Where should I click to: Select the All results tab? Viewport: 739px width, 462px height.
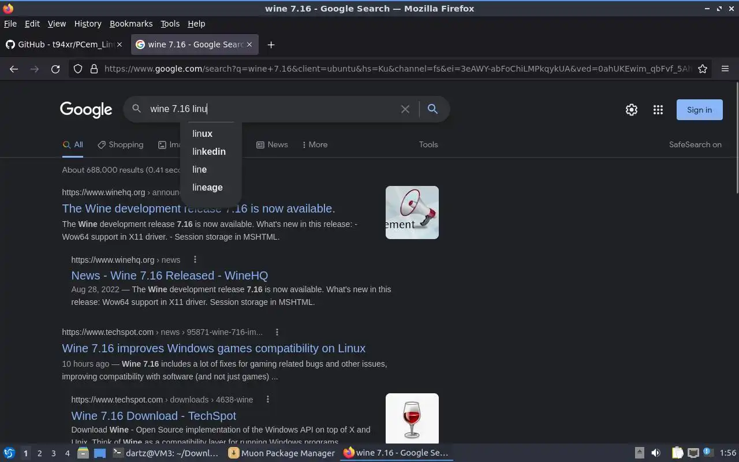click(73, 144)
